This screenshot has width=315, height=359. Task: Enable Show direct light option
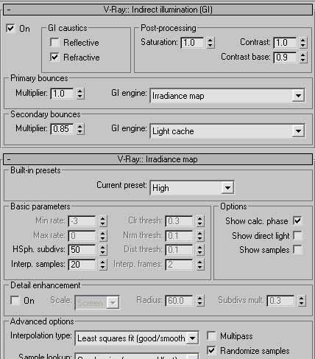click(297, 235)
